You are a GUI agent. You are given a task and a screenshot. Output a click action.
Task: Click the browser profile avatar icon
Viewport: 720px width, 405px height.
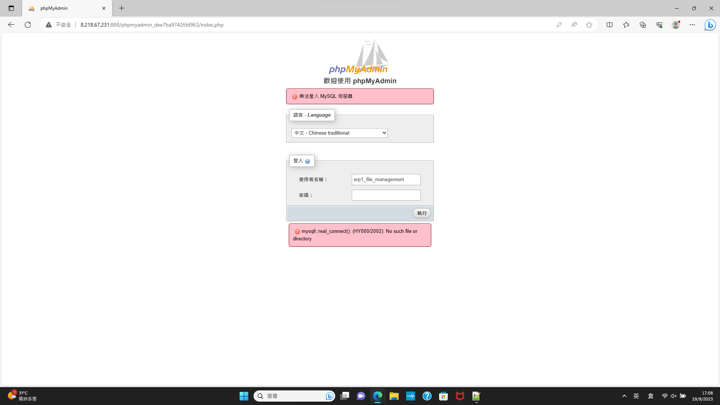click(x=676, y=25)
